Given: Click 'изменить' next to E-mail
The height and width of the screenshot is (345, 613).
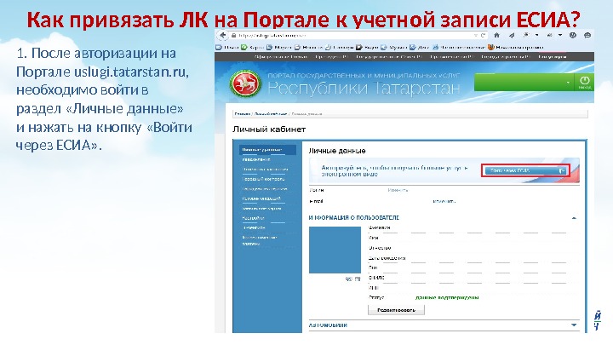Looking at the screenshot, I should (444, 201).
